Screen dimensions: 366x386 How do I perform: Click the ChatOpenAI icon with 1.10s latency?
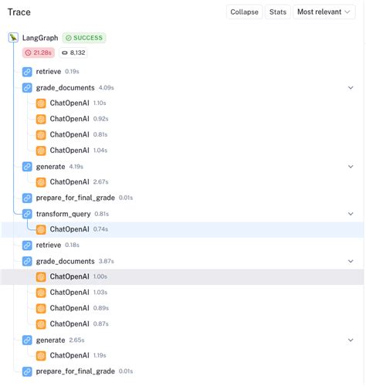point(41,103)
